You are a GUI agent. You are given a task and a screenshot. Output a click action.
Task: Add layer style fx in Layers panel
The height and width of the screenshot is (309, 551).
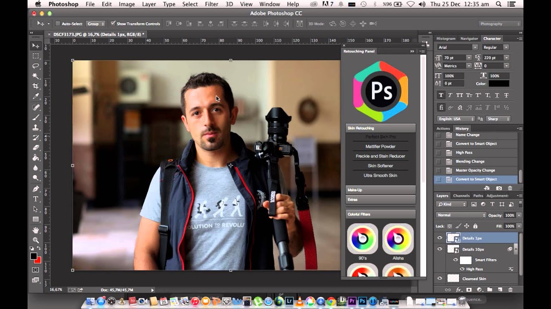coord(458,290)
